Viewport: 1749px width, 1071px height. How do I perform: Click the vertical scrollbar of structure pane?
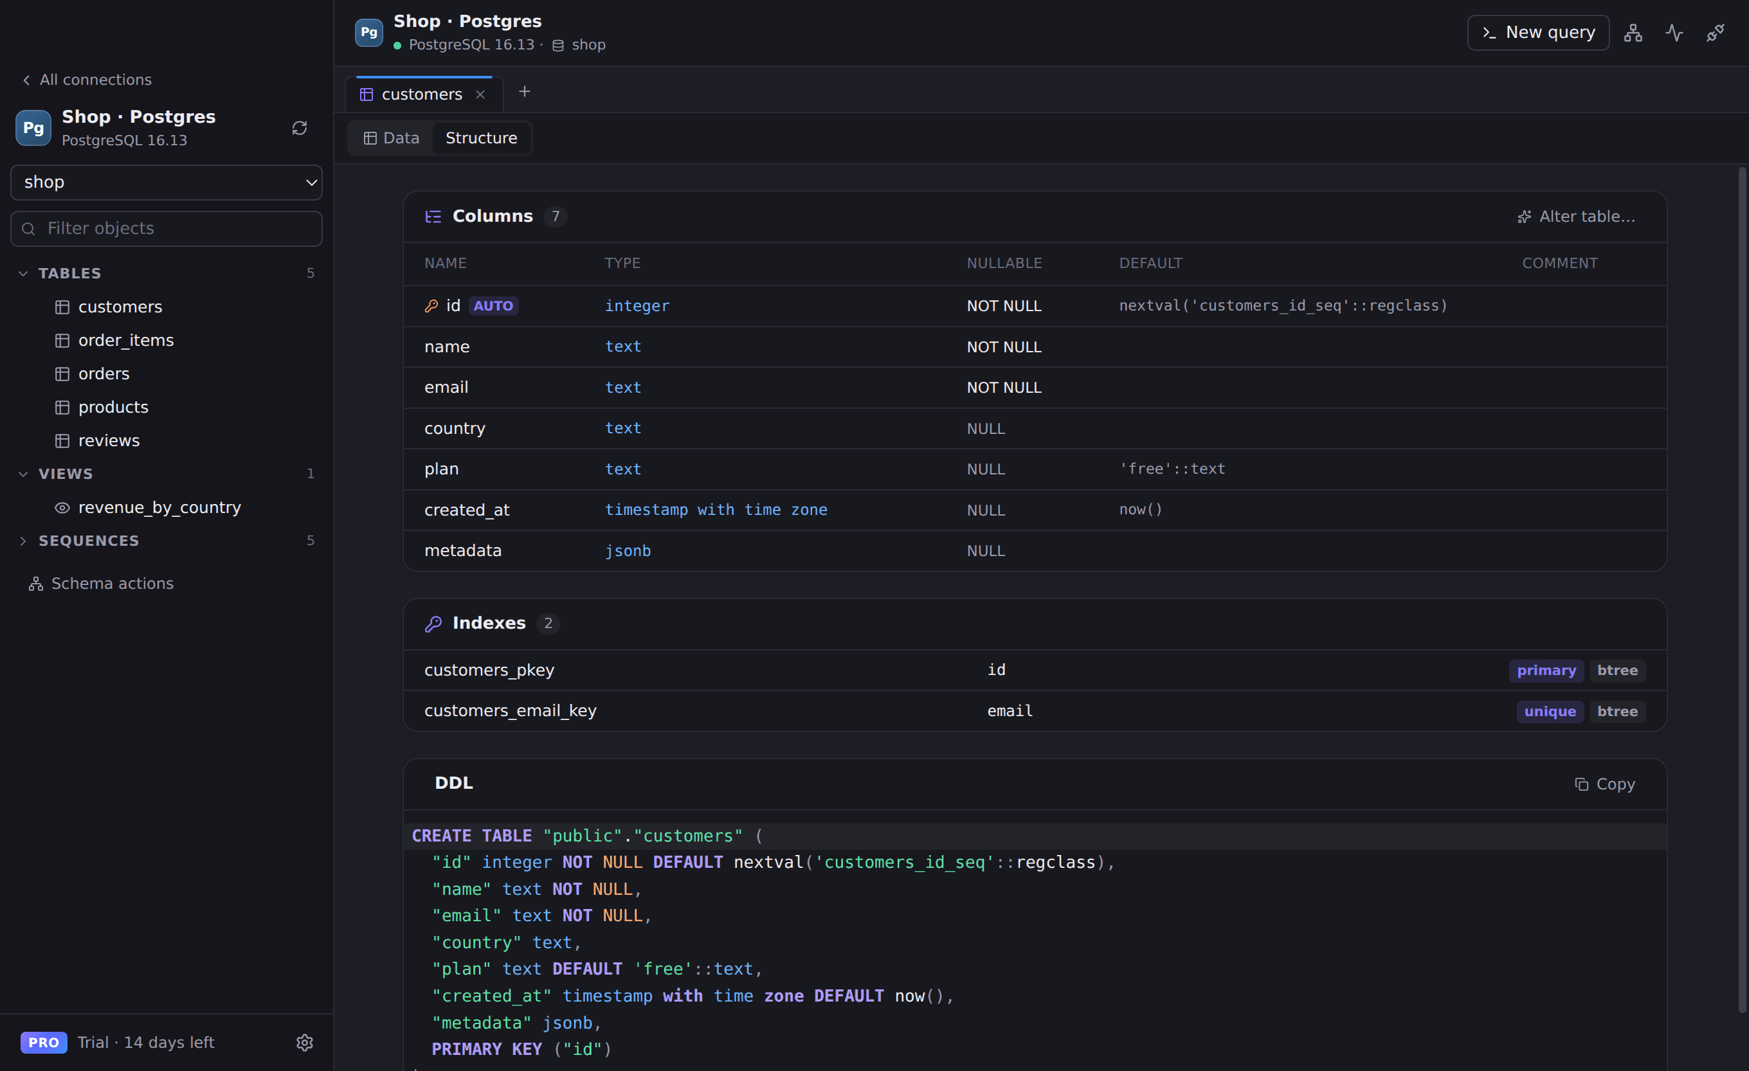point(1741,589)
